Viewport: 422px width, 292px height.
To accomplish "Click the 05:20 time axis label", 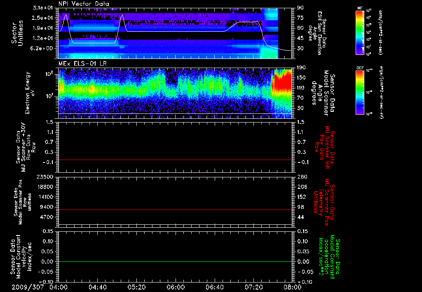I will coord(136,287).
